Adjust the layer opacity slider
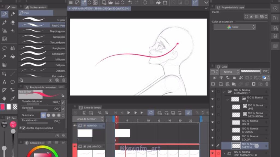Viewport: 280px width, 157px height. tap(251, 71)
